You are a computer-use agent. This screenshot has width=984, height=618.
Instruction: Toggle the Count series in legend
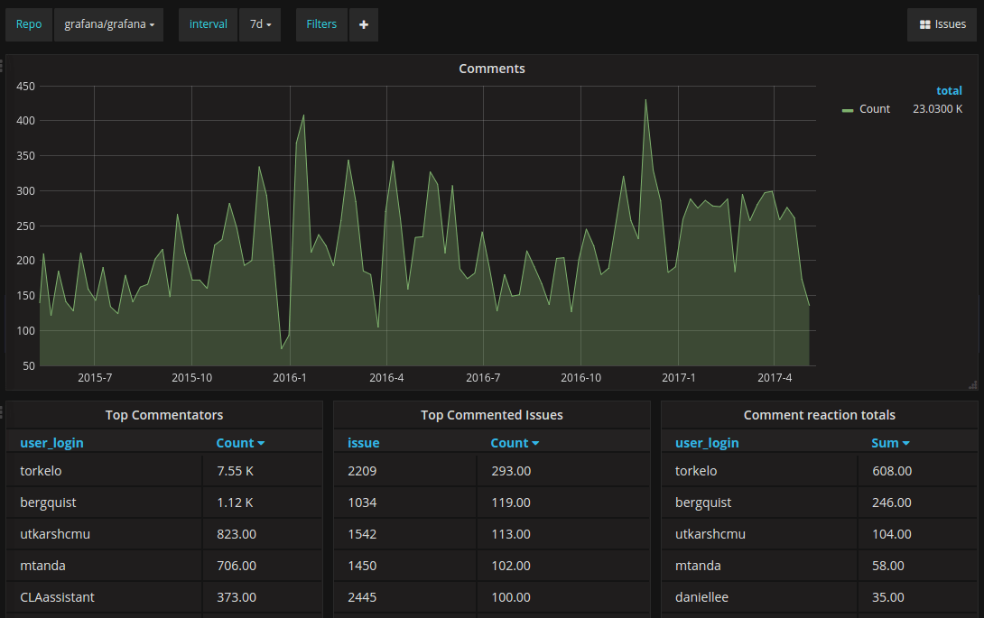874,109
